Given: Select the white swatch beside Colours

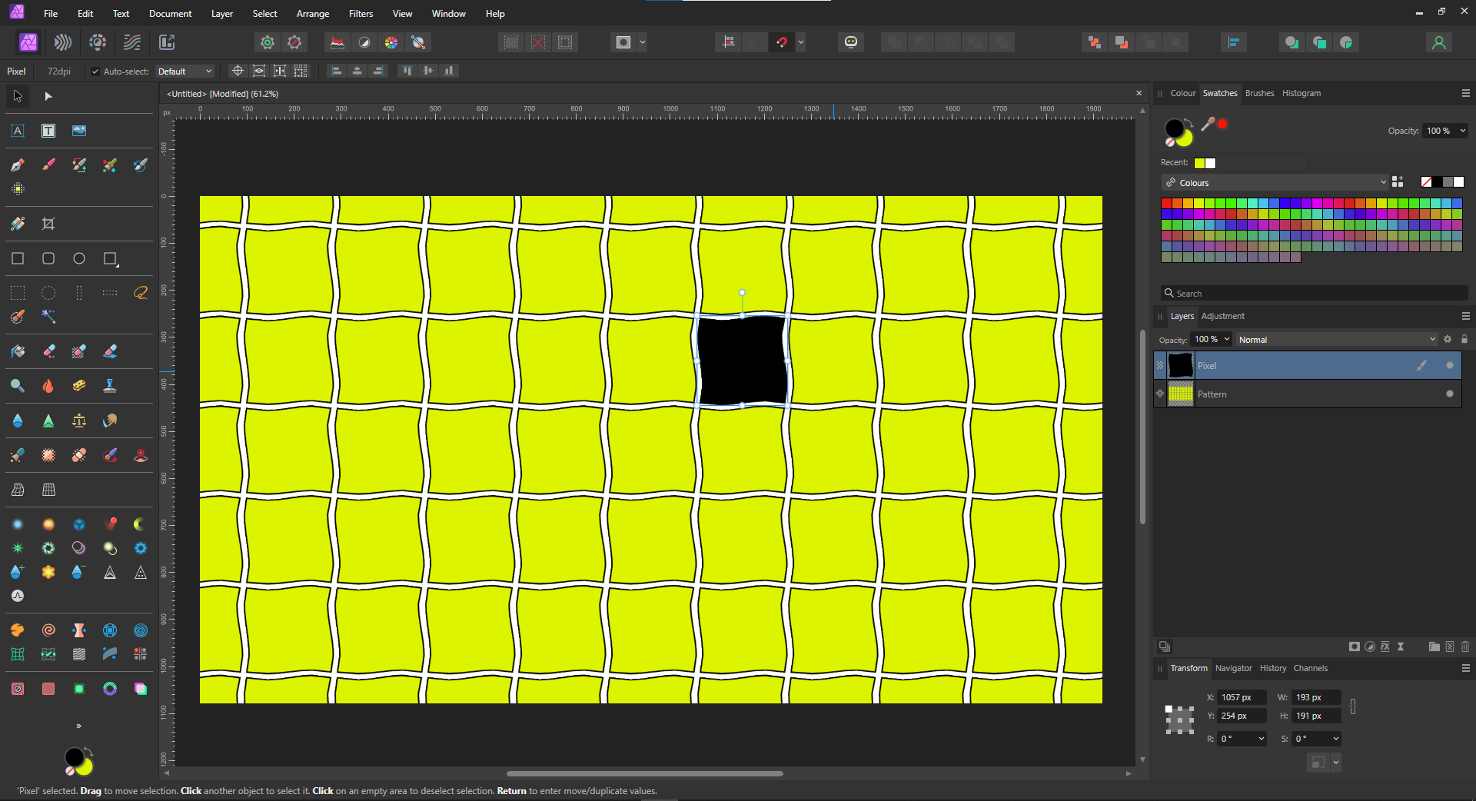Looking at the screenshot, I should click(x=1459, y=182).
